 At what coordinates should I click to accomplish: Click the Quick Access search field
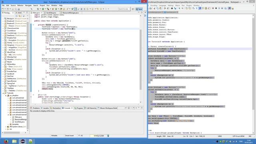coord(124,9)
